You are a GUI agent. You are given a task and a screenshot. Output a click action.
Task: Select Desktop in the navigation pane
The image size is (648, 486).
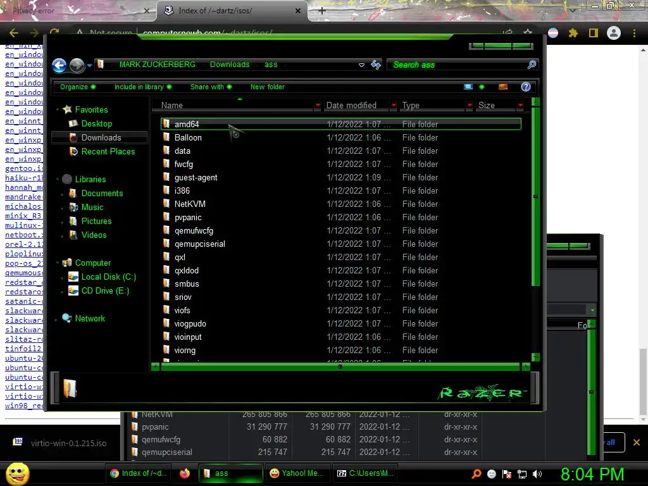[x=96, y=123]
